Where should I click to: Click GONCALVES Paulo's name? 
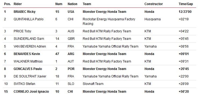pyautogui.click(x=28, y=69)
